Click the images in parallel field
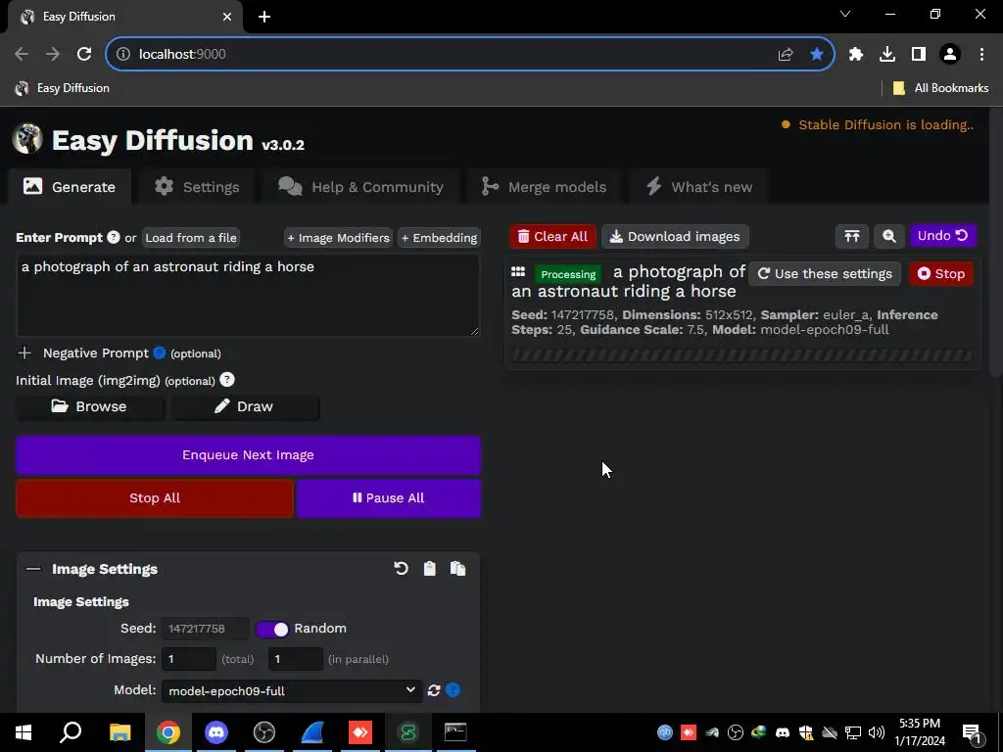 [295, 659]
